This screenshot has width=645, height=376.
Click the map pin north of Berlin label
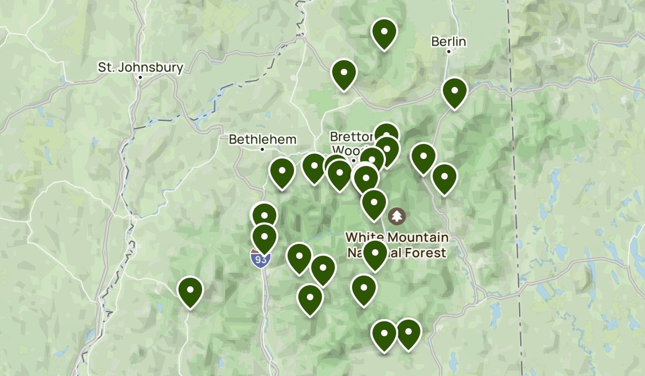click(x=384, y=34)
